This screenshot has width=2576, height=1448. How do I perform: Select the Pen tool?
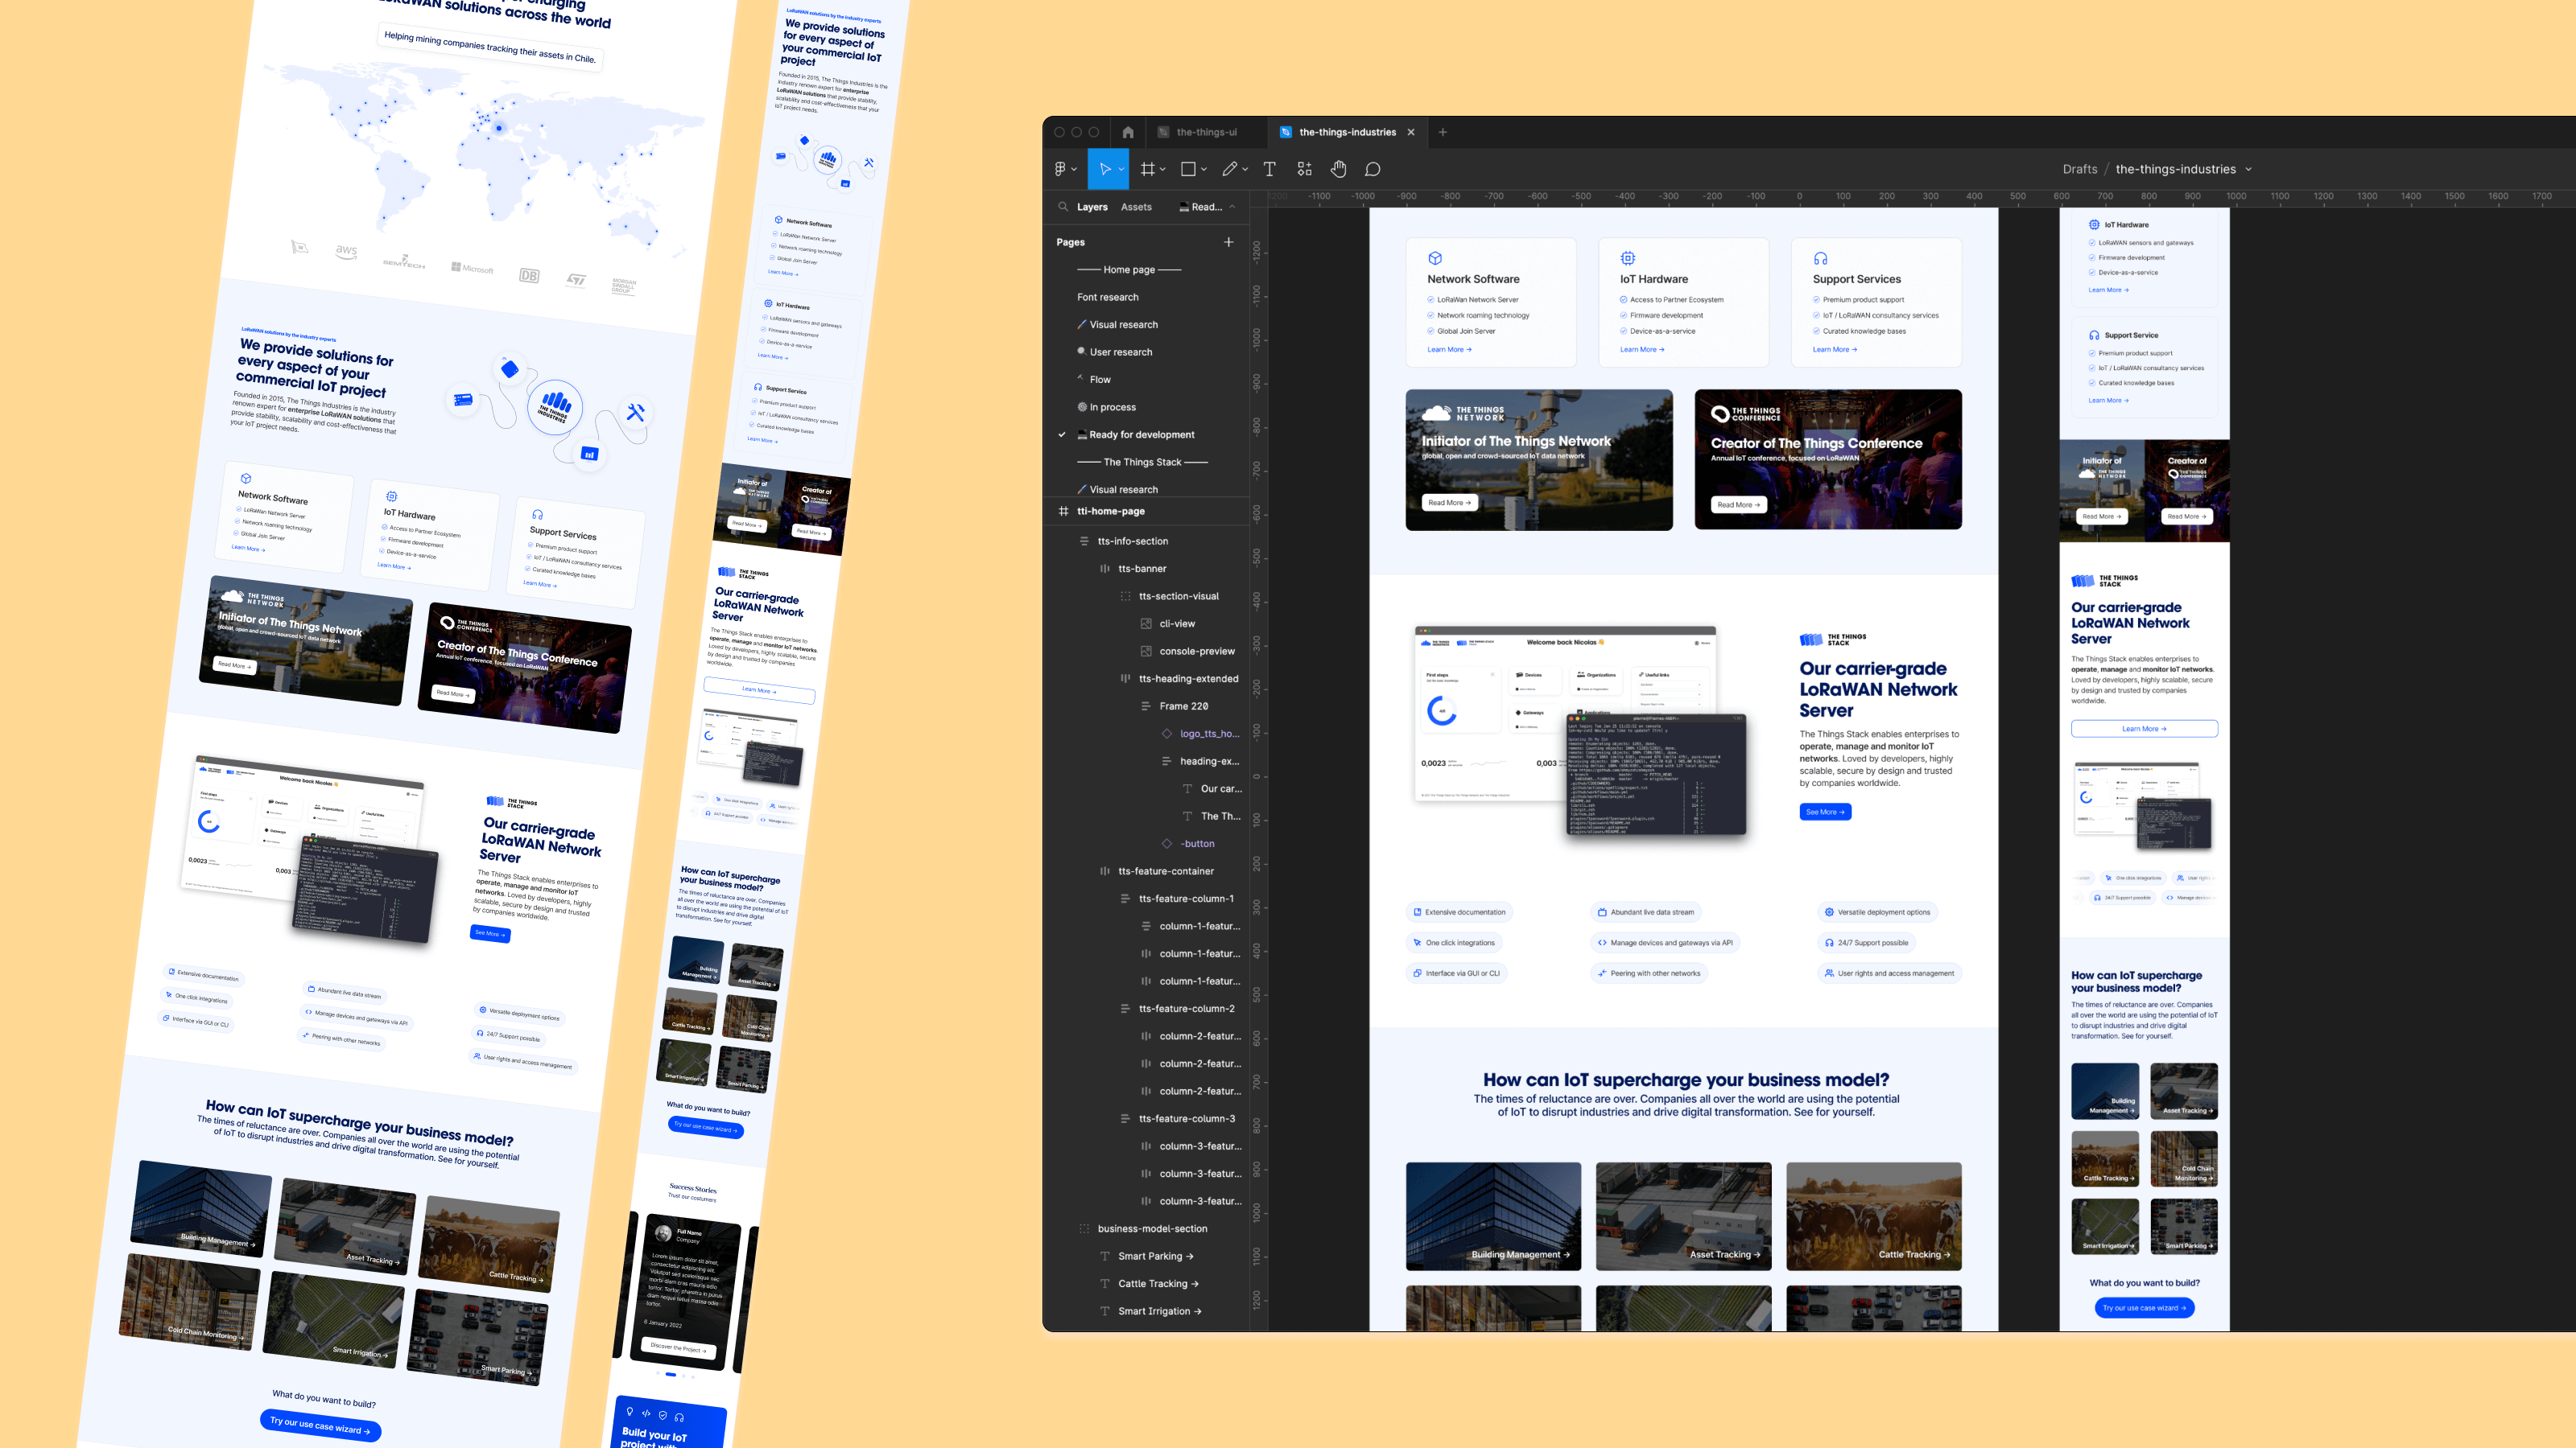pyautogui.click(x=1230, y=169)
